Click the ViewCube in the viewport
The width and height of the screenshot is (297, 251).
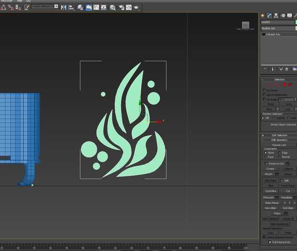click(245, 25)
